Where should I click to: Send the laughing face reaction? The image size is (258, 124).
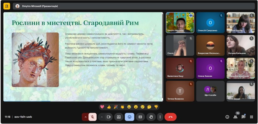point(129,107)
